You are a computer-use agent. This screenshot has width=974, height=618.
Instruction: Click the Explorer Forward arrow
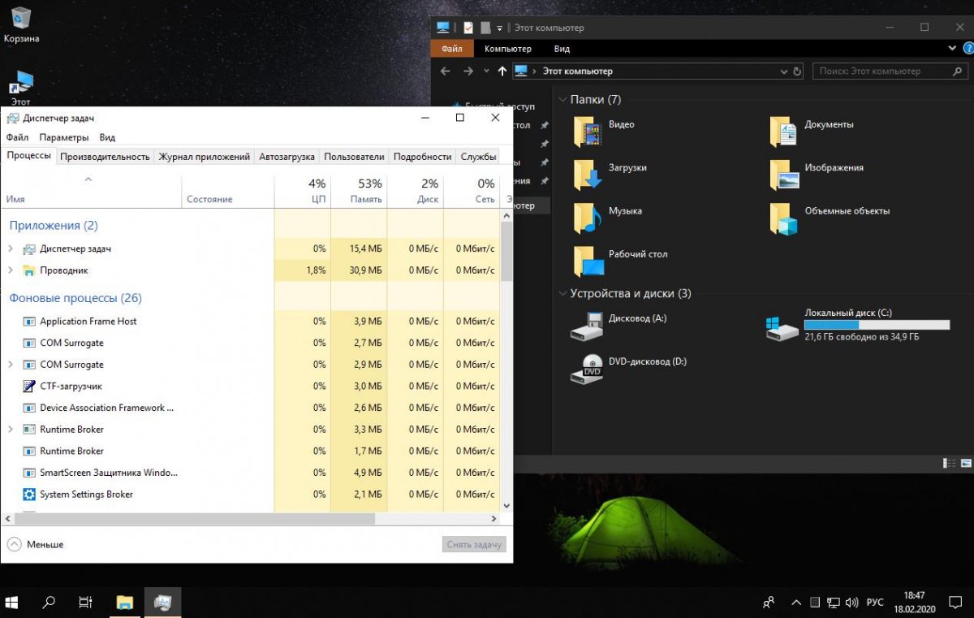pos(468,71)
